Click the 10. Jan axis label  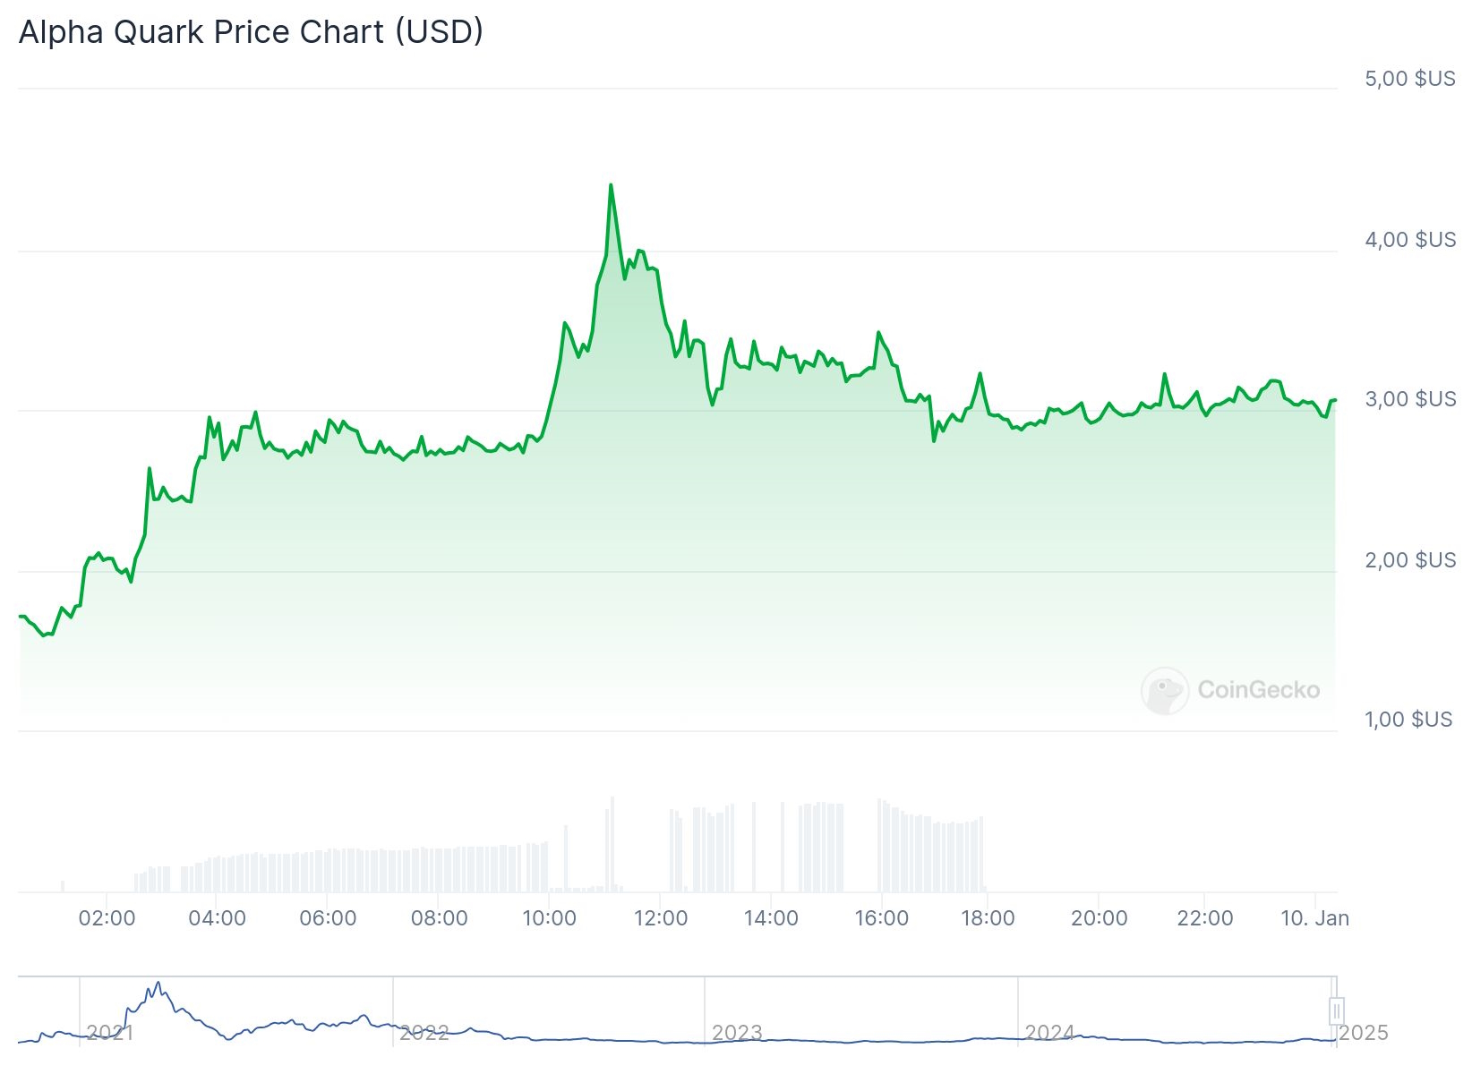1314,918
